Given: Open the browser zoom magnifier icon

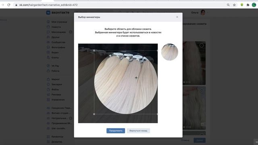Looking at the screenshot, I should [228, 5].
